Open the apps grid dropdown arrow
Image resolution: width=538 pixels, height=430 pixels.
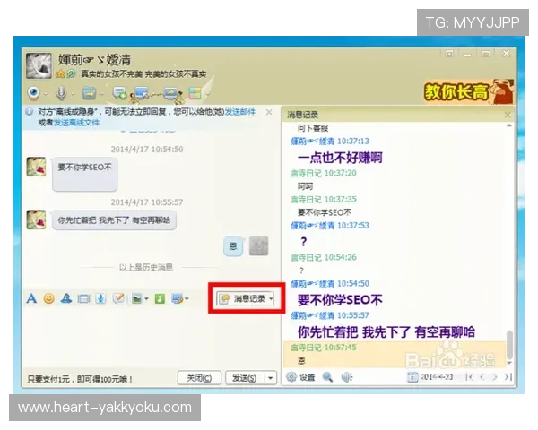click(208, 93)
